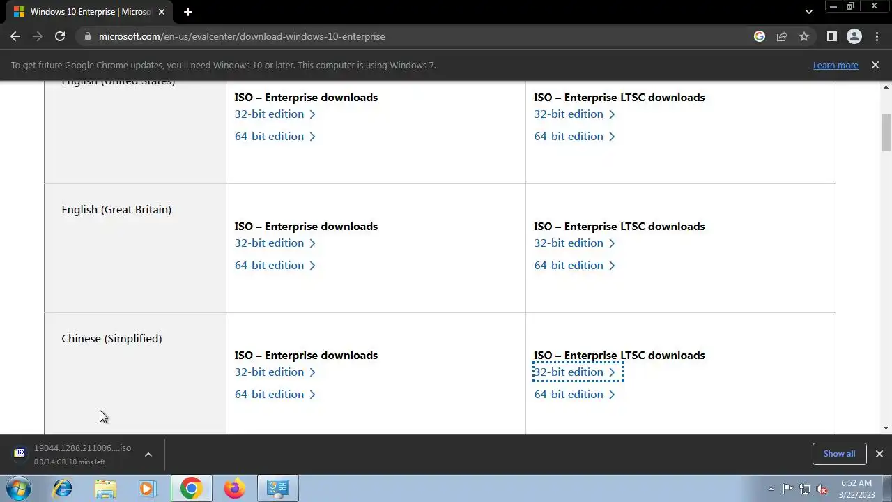Show all downloads
Viewport: 892px width, 502px height.
[839, 454]
